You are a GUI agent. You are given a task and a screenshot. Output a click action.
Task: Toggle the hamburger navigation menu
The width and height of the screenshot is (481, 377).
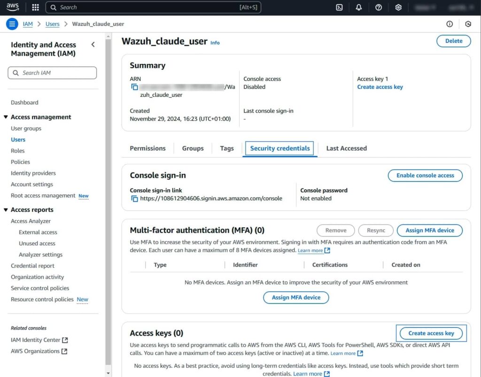(12, 24)
